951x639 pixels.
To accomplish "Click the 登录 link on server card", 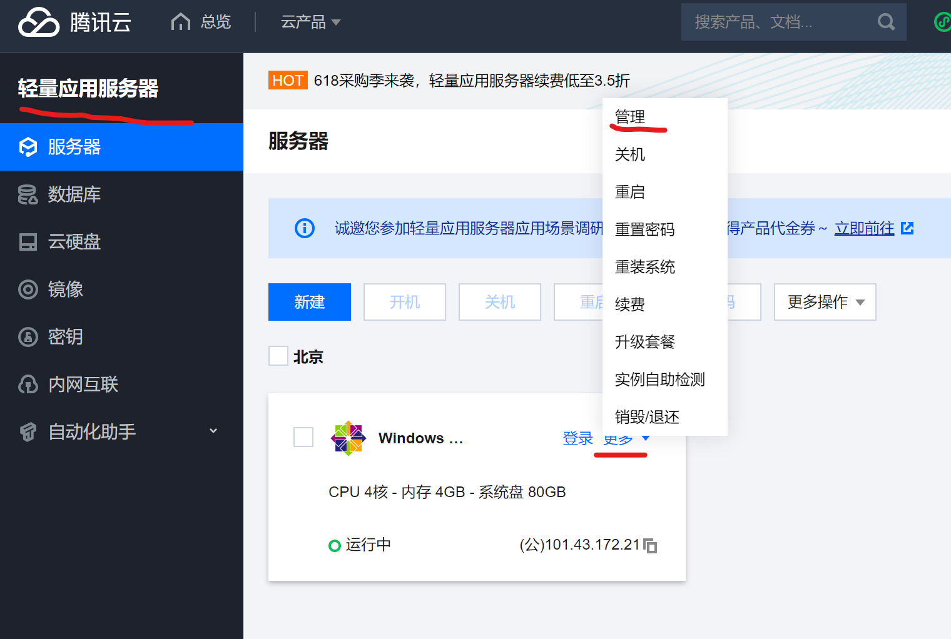I will tap(578, 438).
